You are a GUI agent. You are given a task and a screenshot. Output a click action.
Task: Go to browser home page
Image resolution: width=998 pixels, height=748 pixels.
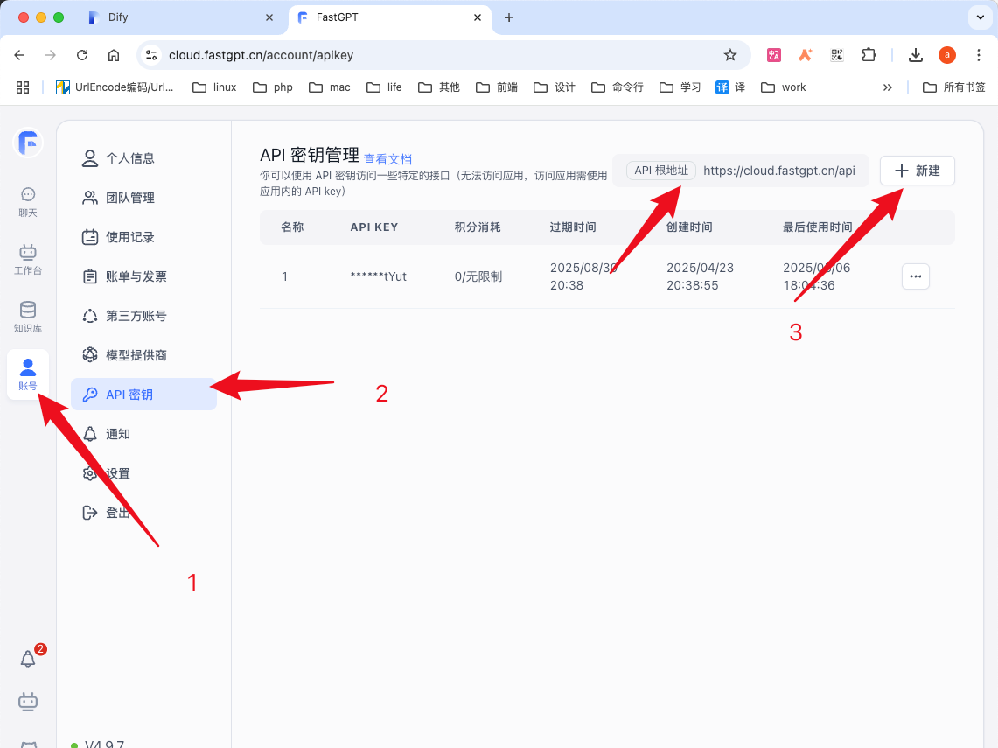click(114, 55)
